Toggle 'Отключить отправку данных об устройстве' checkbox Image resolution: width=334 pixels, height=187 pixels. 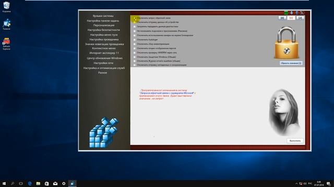tap(135, 22)
